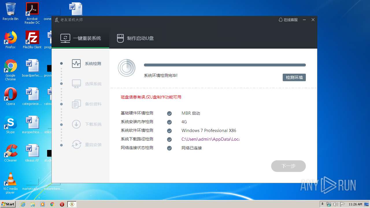Open the Skype desktop shortcut
This screenshot has height=208, width=370.
(x=10, y=125)
